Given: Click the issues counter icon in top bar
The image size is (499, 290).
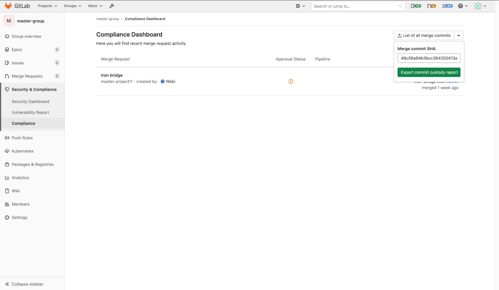Looking at the screenshot, I should (416, 6).
